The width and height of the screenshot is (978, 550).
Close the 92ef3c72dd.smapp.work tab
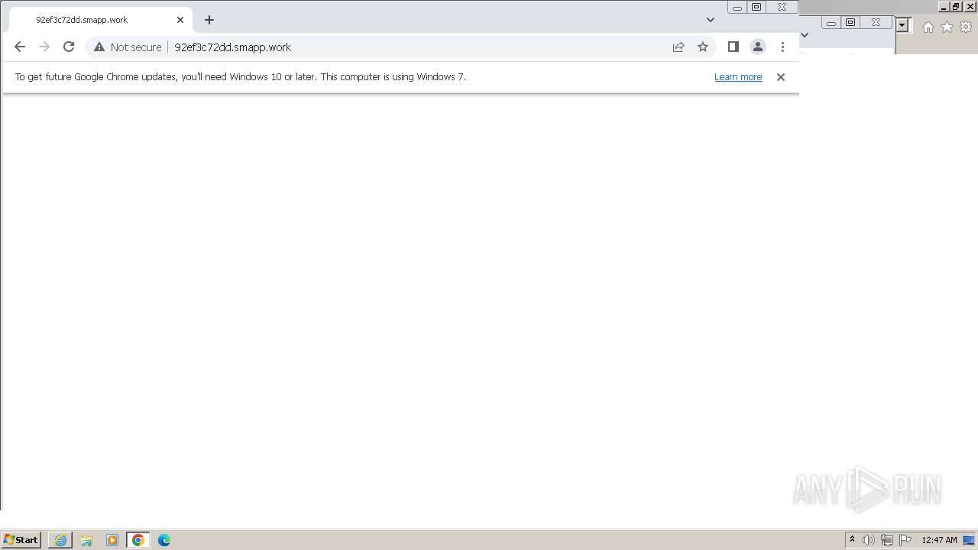[x=180, y=20]
